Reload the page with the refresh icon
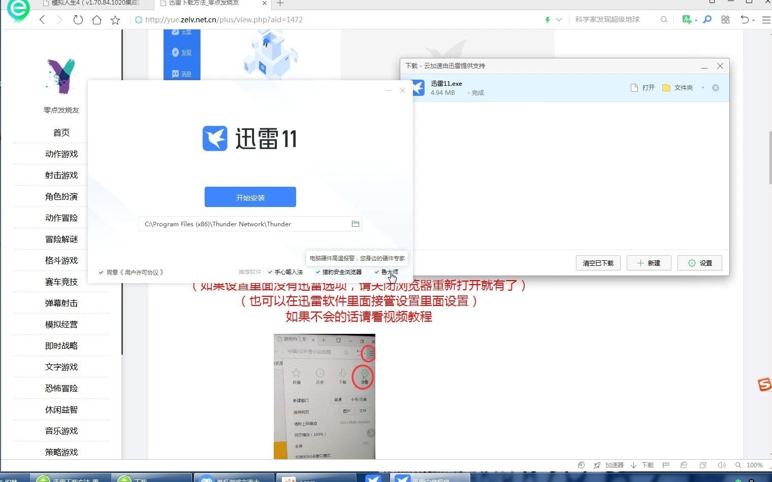 pos(78,20)
